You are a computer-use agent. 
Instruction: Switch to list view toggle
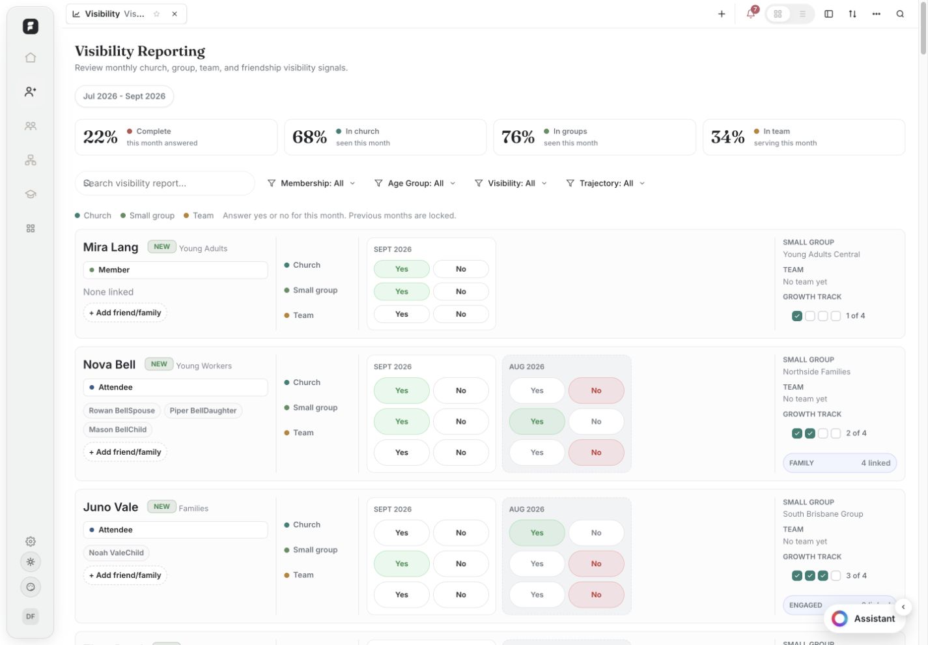pyautogui.click(x=802, y=14)
